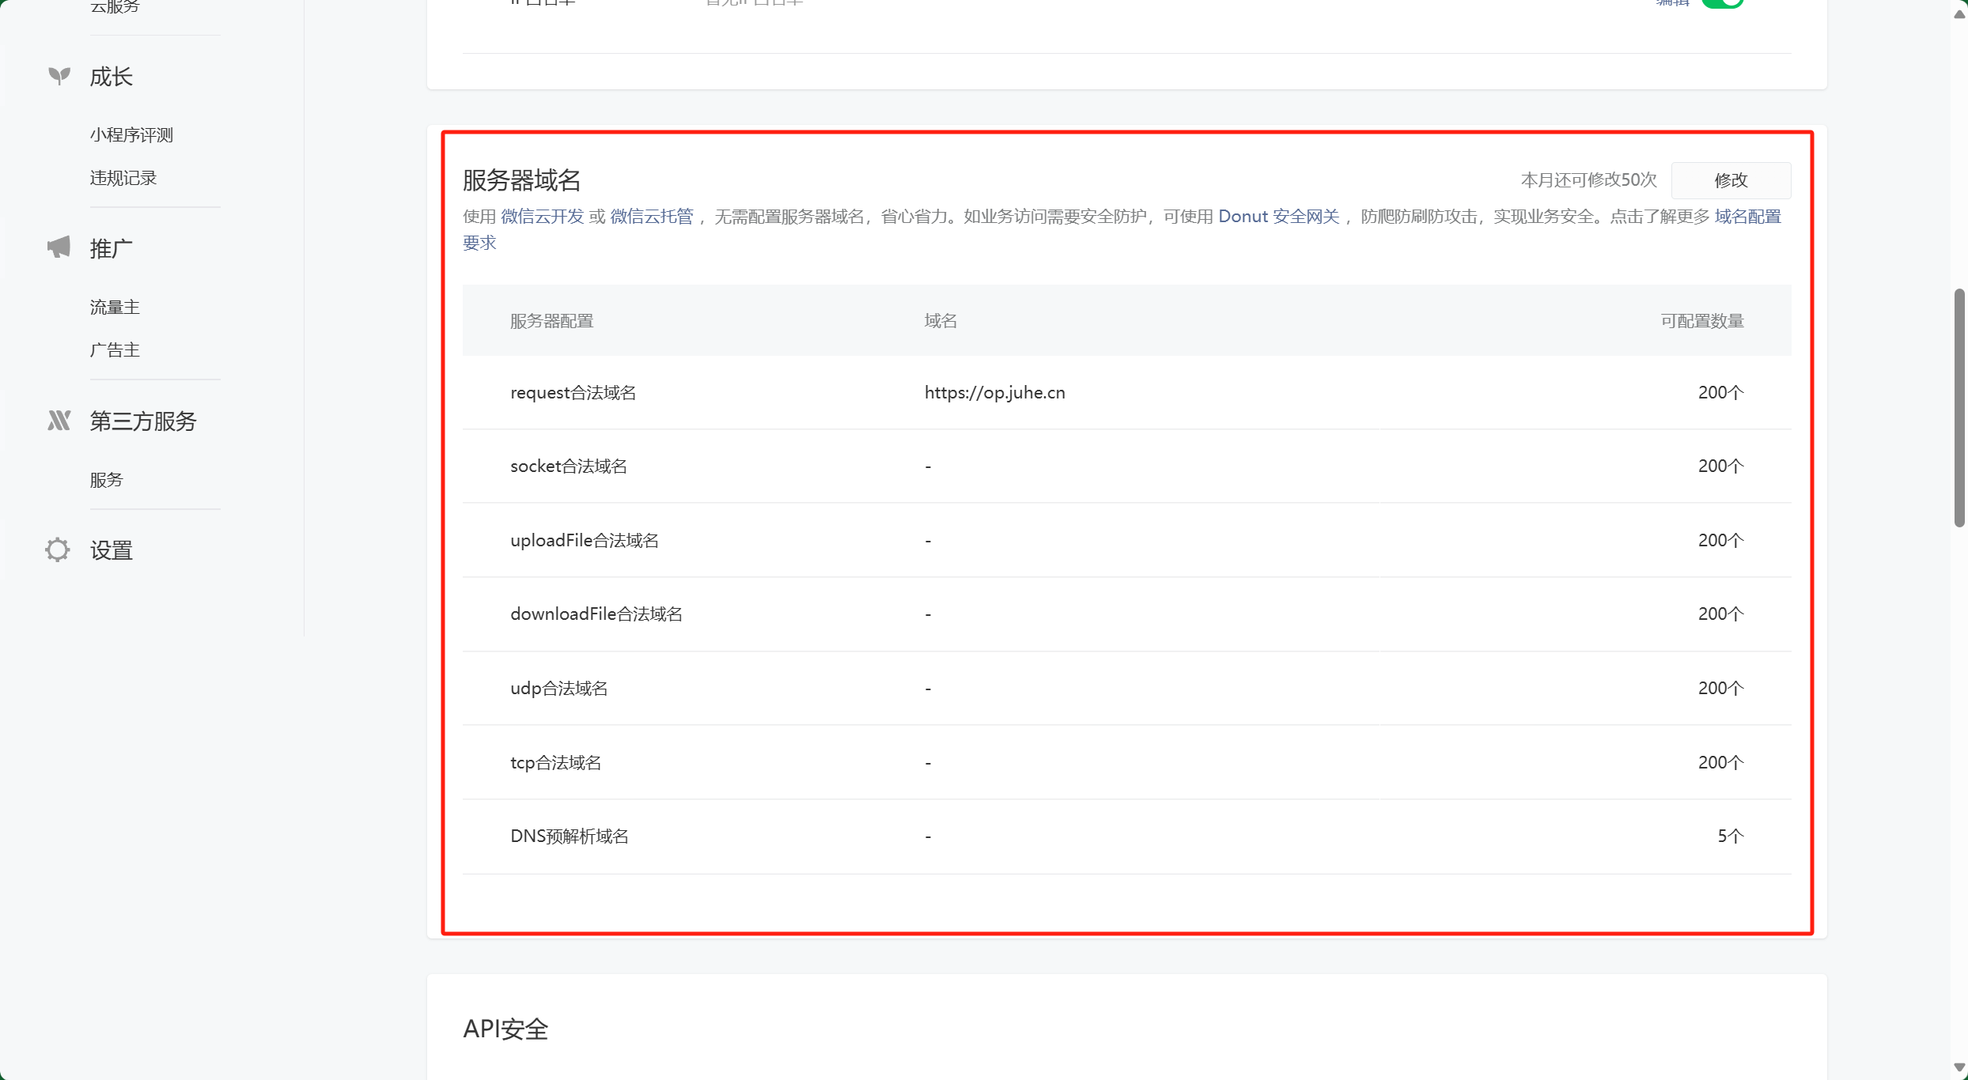1968x1080 pixels.
Task: Select the https://op.juhe.cn domain entry
Action: [995, 391]
